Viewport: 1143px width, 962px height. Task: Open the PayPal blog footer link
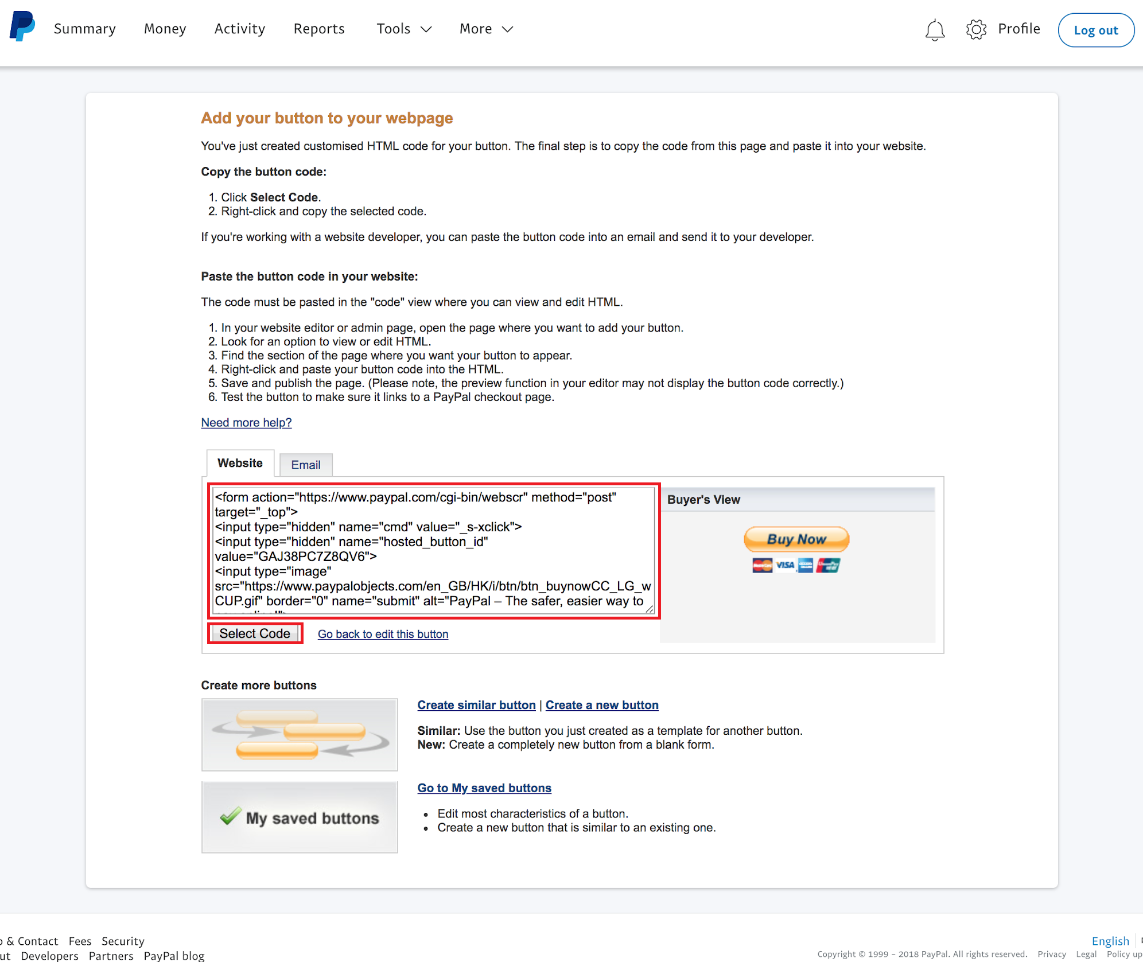tap(174, 956)
